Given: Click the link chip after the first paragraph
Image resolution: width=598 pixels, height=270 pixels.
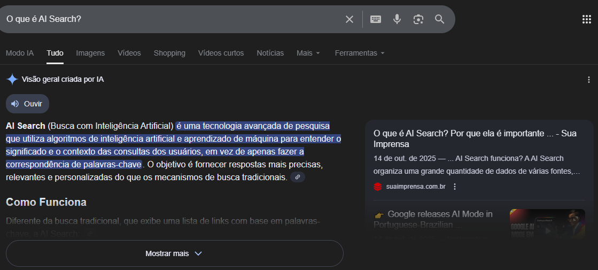Looking at the screenshot, I should pyautogui.click(x=298, y=177).
